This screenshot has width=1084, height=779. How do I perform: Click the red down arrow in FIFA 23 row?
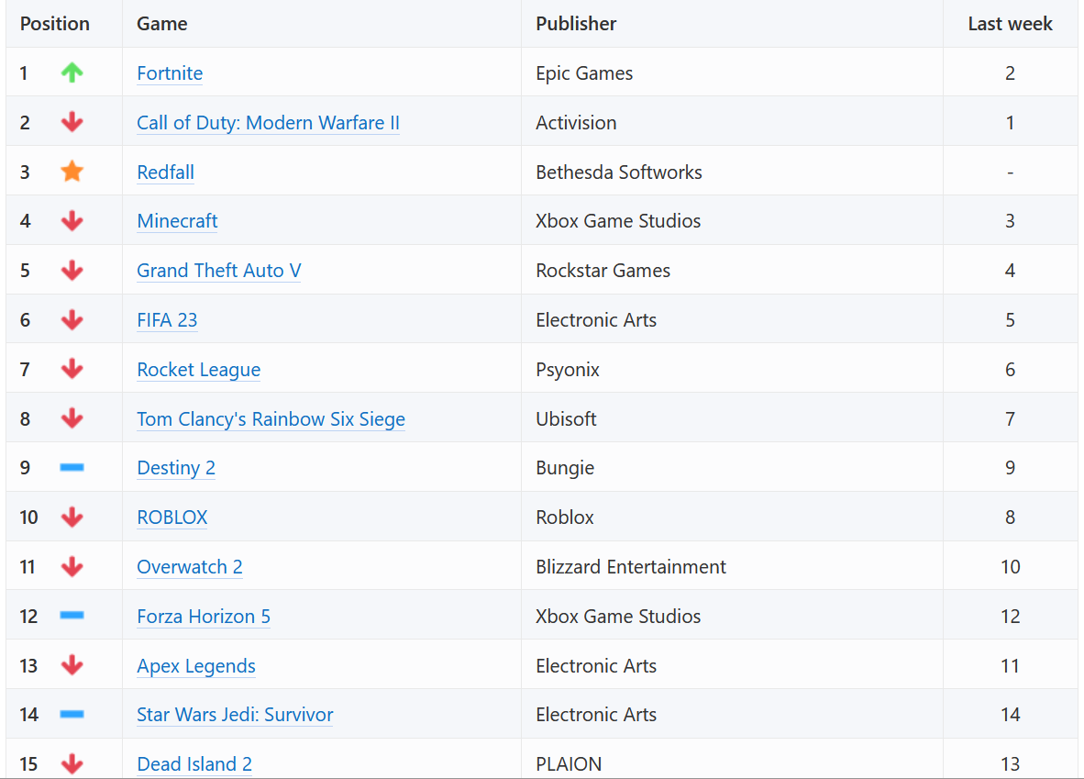click(72, 320)
